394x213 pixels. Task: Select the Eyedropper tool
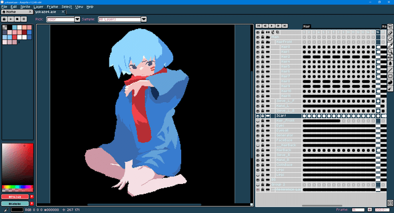[390, 45]
